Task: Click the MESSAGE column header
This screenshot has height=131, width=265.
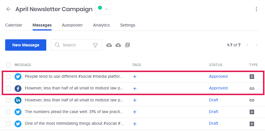Action: (23, 65)
